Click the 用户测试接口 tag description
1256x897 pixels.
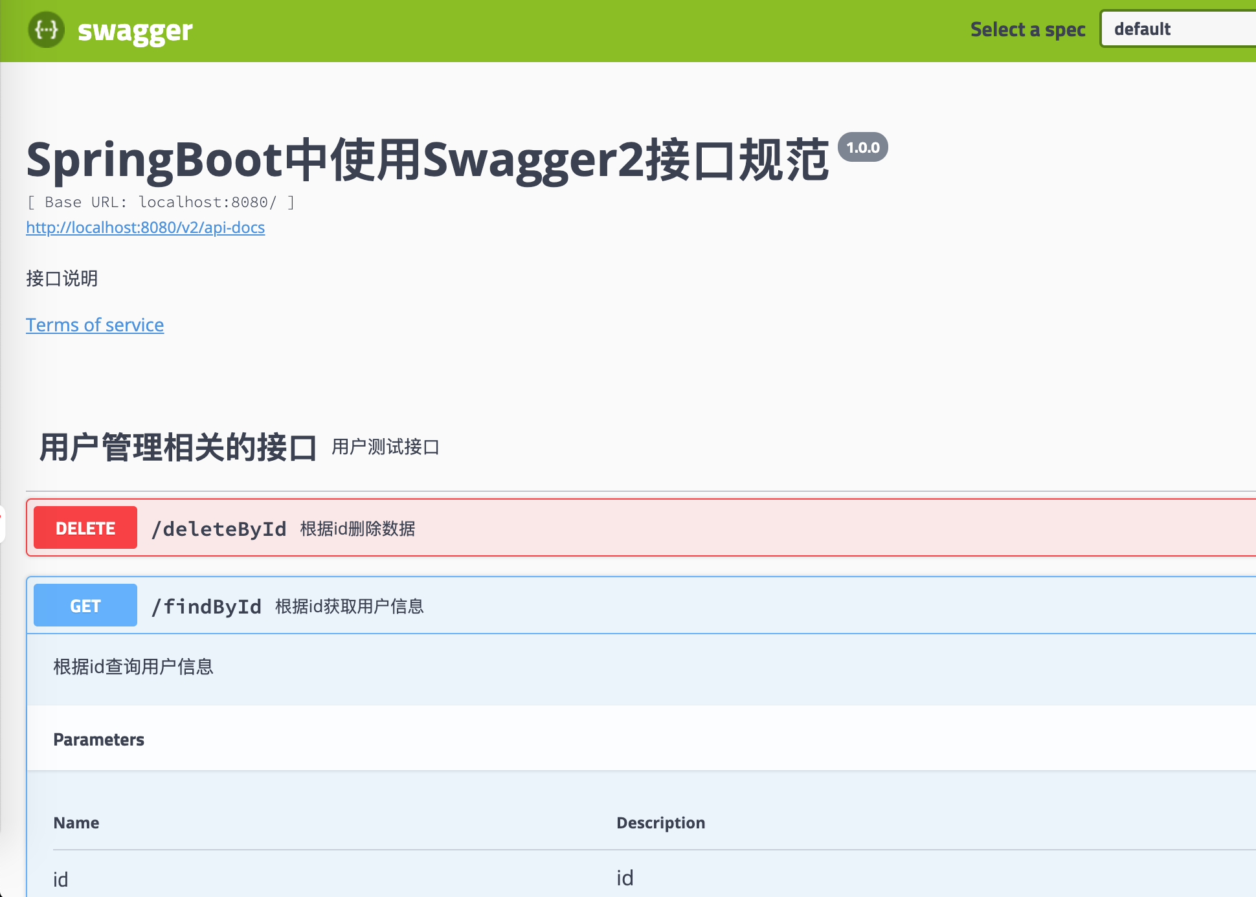(385, 447)
